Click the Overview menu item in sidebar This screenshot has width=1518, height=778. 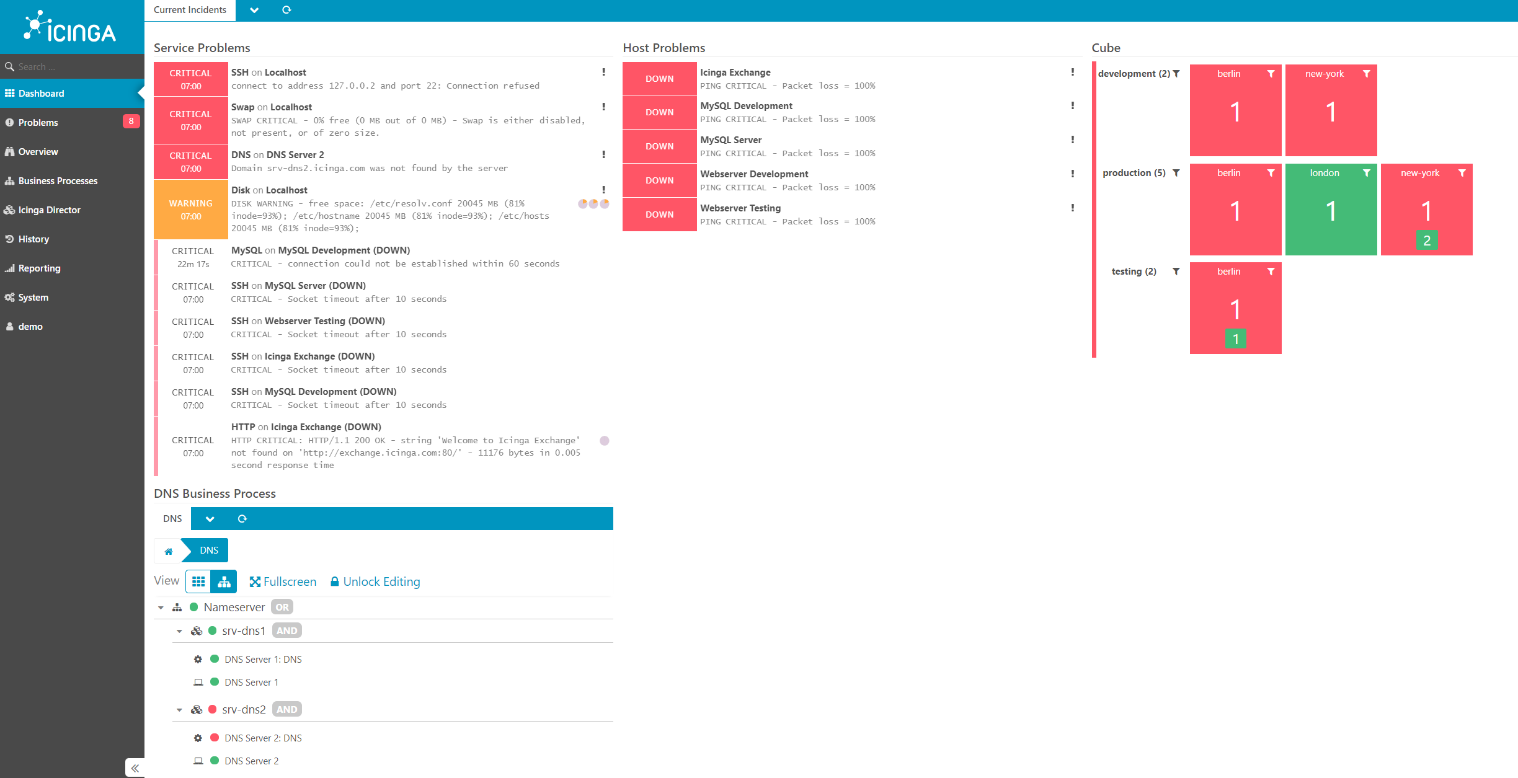[38, 151]
